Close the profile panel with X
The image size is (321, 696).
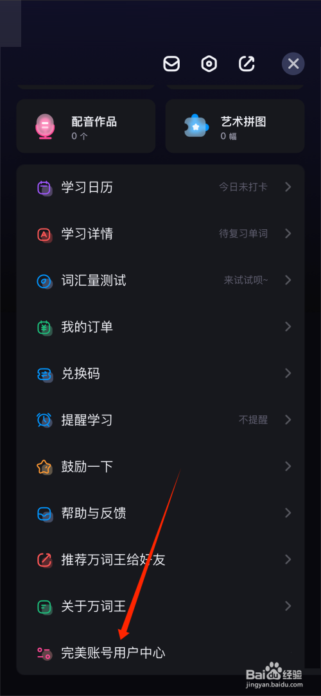click(293, 64)
